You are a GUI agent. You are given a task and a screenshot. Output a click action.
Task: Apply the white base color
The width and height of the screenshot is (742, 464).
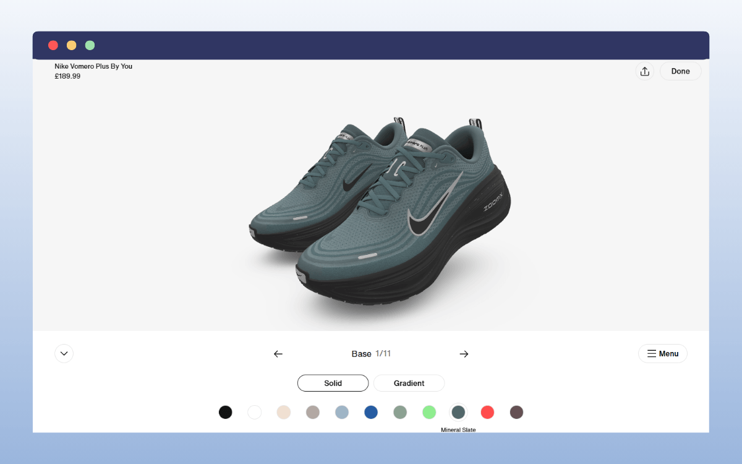[254, 412]
